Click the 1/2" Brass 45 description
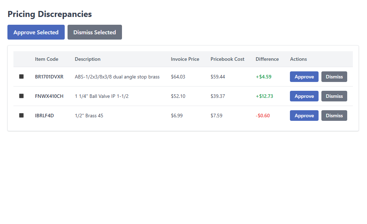This screenshot has width=367, height=224. (x=89, y=116)
